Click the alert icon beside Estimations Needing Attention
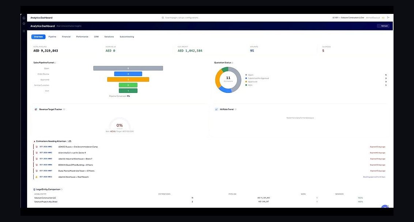The height and width of the screenshot is (222, 414). point(34,142)
